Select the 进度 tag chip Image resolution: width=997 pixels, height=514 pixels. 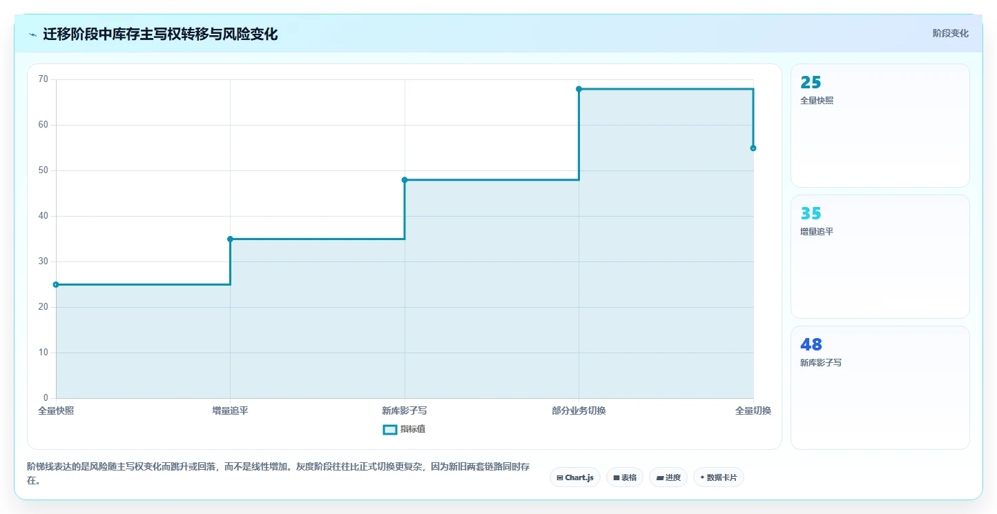668,477
